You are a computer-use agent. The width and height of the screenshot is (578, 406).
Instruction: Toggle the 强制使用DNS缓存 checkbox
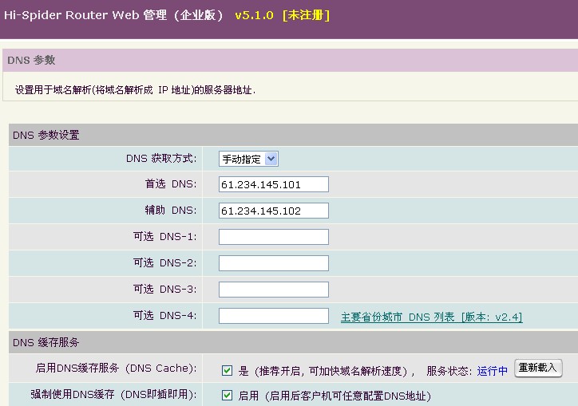pyautogui.click(x=227, y=396)
